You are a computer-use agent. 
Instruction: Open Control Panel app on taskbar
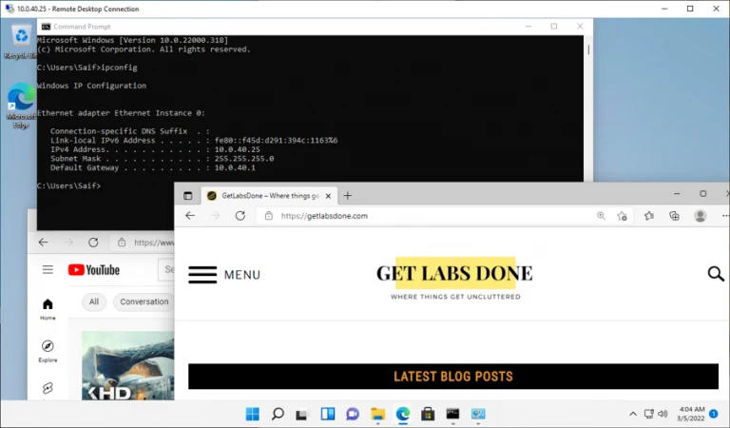coord(478,414)
